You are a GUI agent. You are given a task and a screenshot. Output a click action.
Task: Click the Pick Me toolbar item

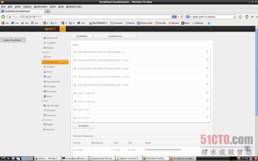pyautogui.click(x=161, y=23)
